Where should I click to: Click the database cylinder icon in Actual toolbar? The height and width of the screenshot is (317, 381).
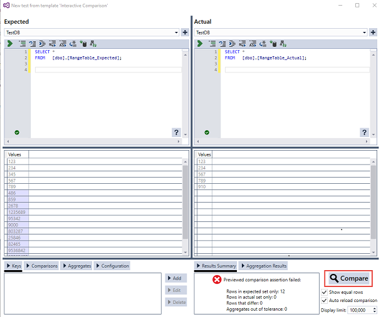point(273,44)
